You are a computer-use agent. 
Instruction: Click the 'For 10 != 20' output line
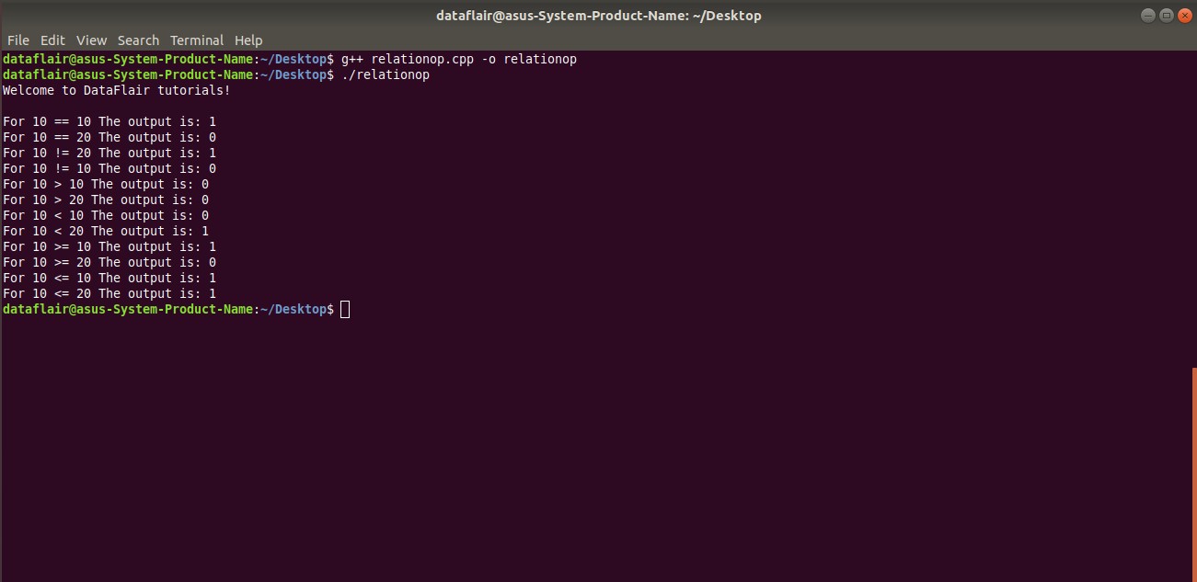109,153
